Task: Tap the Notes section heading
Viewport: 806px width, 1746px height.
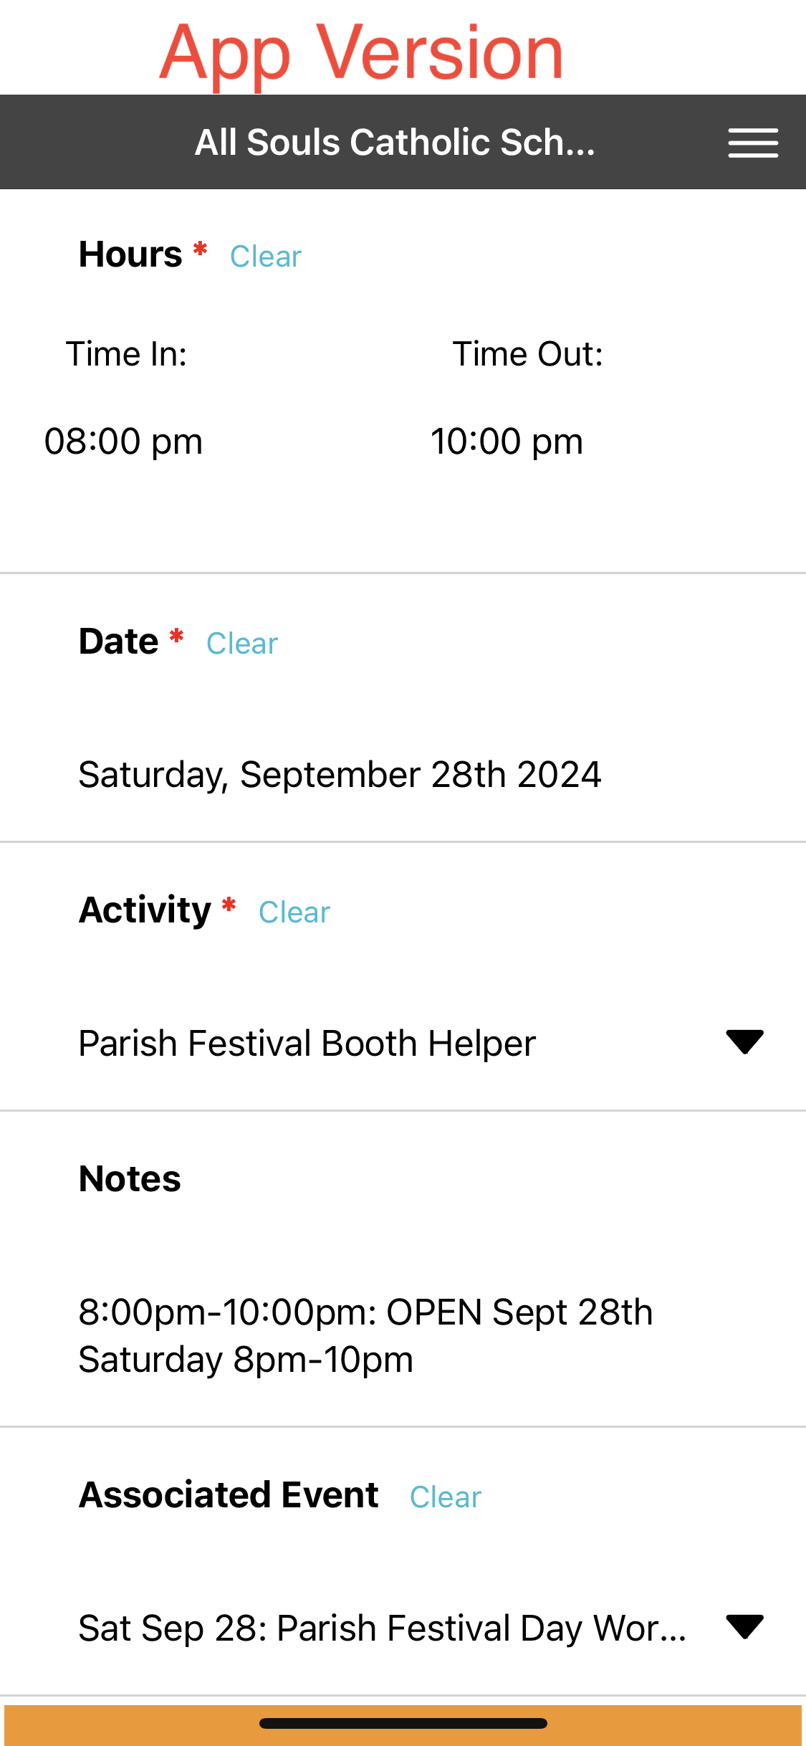Action: (130, 1179)
